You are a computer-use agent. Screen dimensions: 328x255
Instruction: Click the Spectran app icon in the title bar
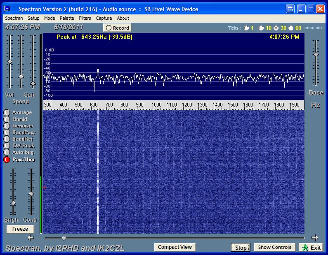pos(7,9)
